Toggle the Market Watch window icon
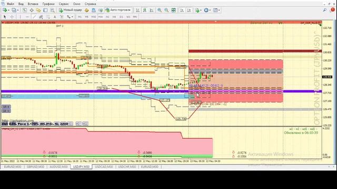The width and height of the screenshot is (337, 189). [x=25, y=10]
